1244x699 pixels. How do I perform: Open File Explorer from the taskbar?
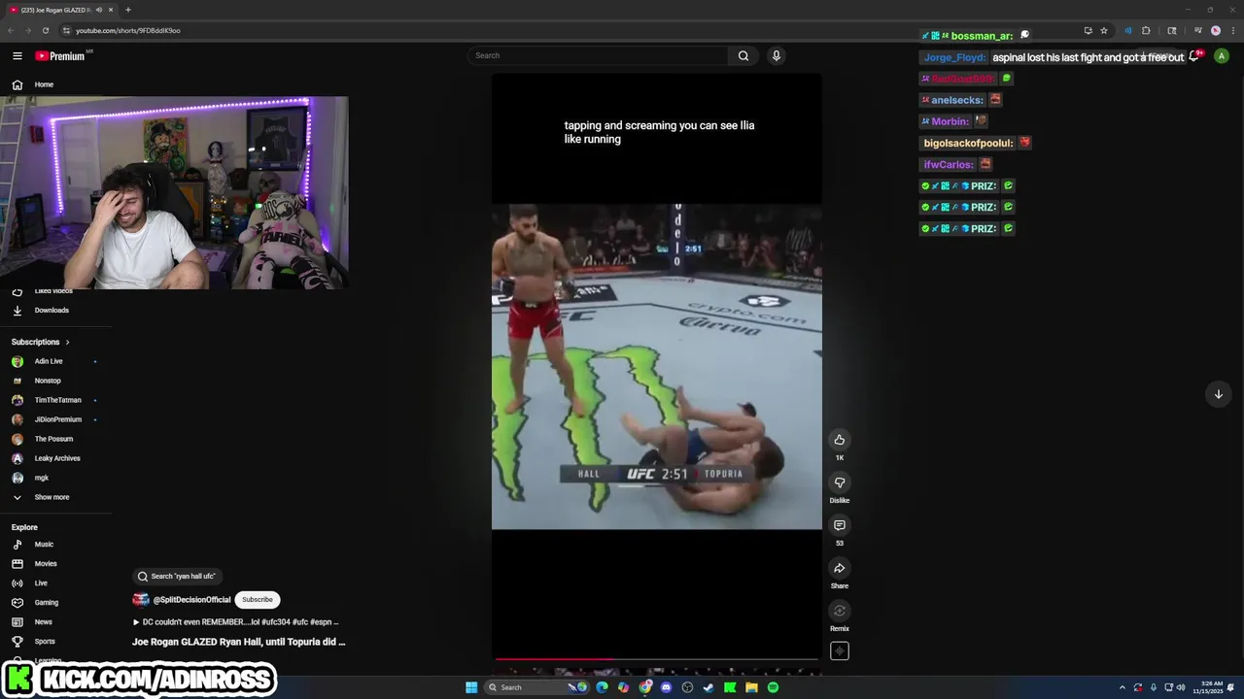751,687
